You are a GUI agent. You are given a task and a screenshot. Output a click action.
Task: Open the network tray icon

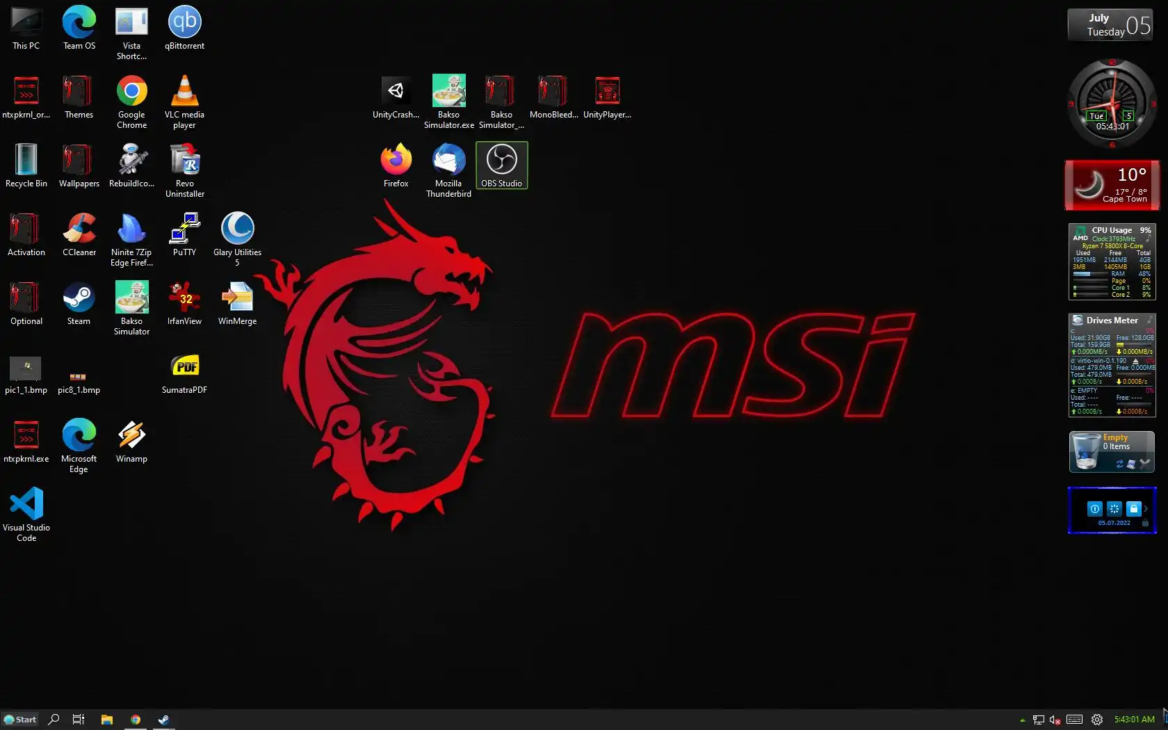click(x=1039, y=720)
